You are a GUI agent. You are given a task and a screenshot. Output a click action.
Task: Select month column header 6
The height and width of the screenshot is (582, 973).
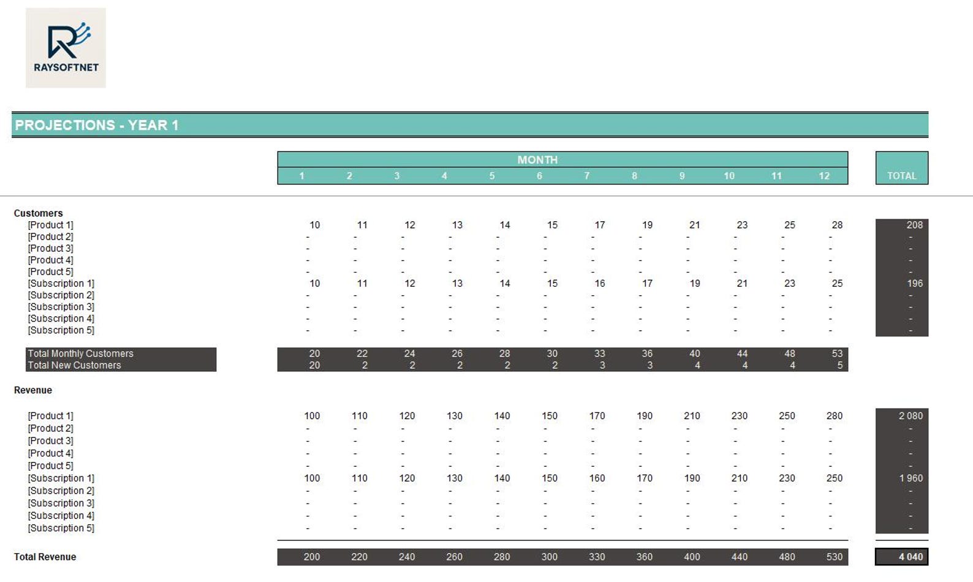pyautogui.click(x=539, y=176)
